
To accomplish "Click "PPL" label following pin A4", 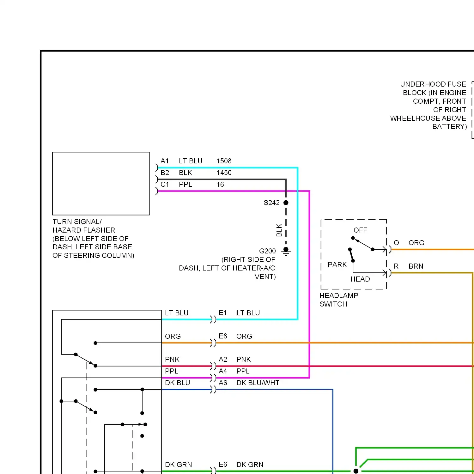I will click(243, 371).
